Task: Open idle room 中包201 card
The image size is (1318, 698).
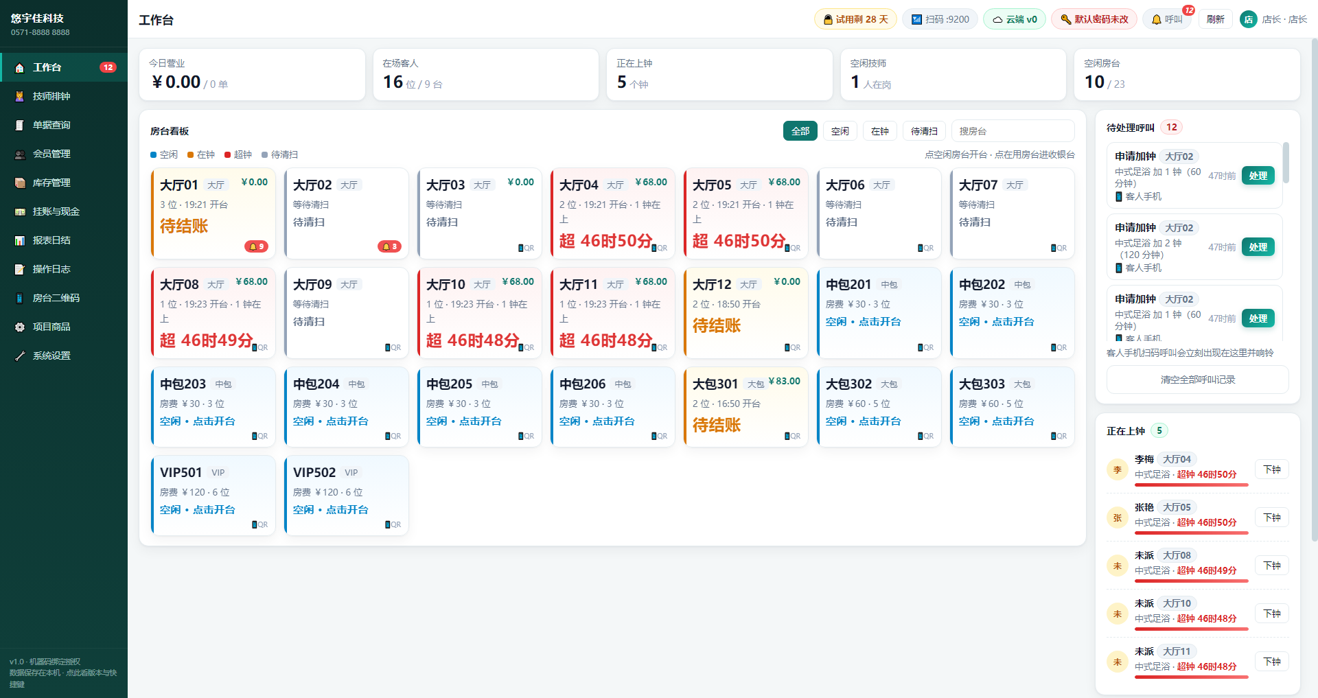Action: [879, 313]
